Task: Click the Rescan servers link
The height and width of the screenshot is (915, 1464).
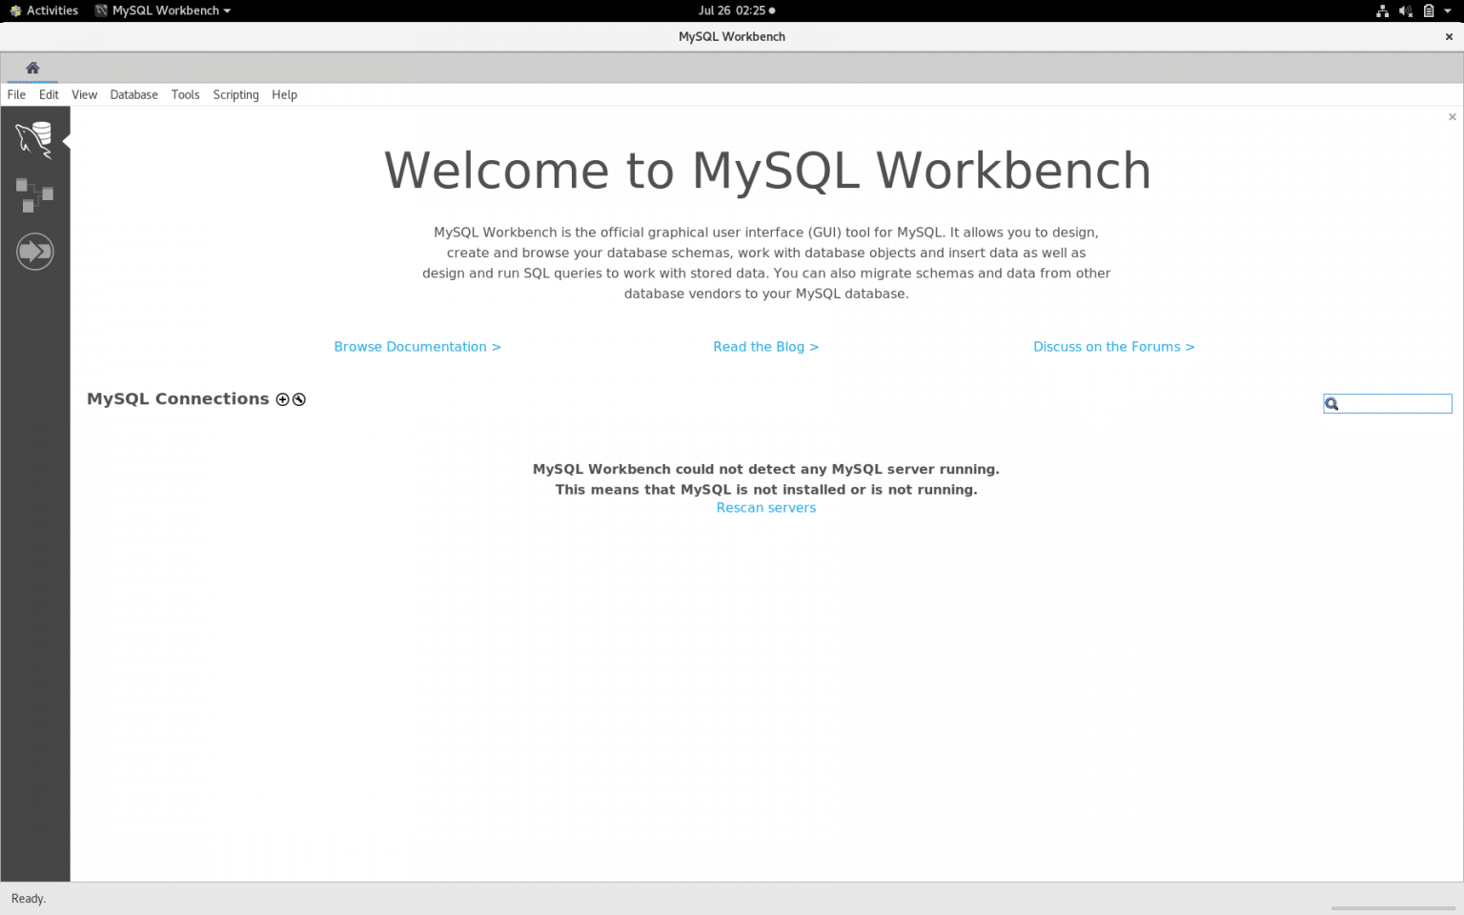Action: click(x=765, y=507)
